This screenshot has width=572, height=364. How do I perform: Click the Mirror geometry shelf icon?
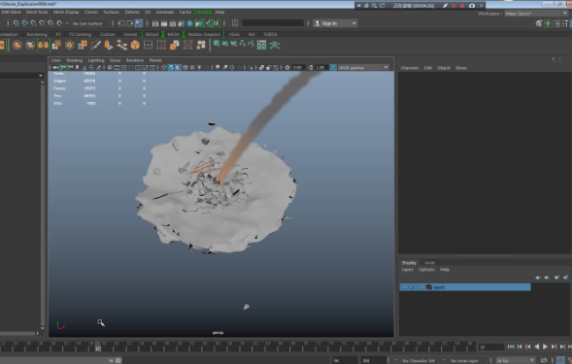43,45
